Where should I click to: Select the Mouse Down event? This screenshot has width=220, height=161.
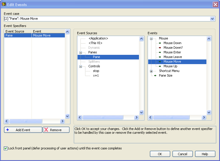tap(173, 43)
